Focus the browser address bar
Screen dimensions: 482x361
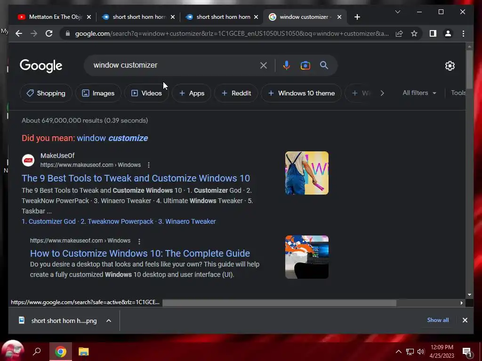[232, 33]
